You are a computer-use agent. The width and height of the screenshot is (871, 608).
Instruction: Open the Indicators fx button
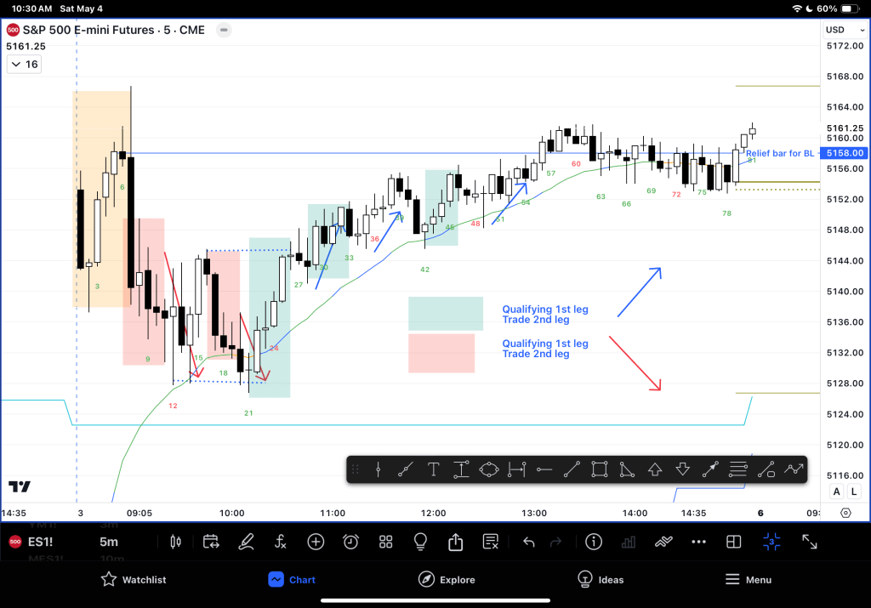tap(281, 542)
